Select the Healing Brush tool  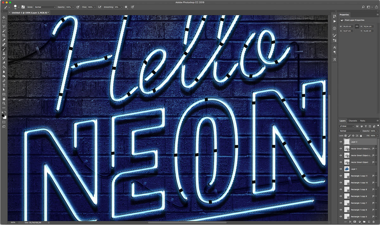click(x=4, y=45)
